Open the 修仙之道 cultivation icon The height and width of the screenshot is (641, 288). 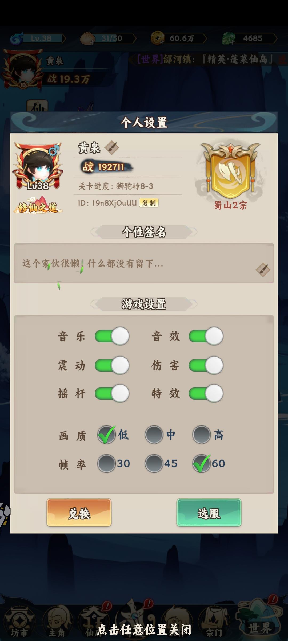click(x=38, y=205)
